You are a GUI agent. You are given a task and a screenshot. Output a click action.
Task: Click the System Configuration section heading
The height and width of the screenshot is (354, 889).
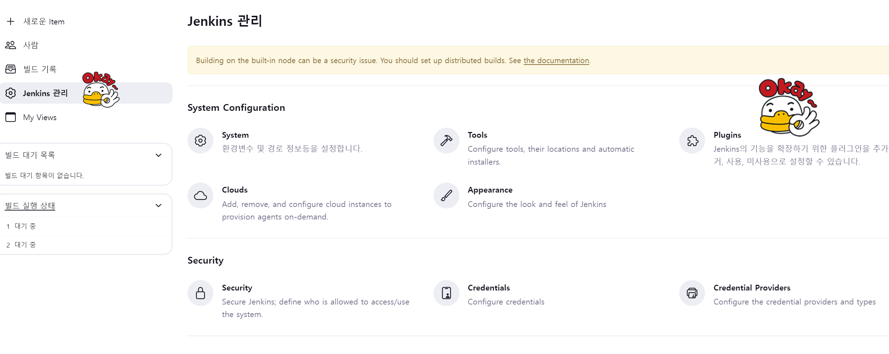pyautogui.click(x=236, y=108)
